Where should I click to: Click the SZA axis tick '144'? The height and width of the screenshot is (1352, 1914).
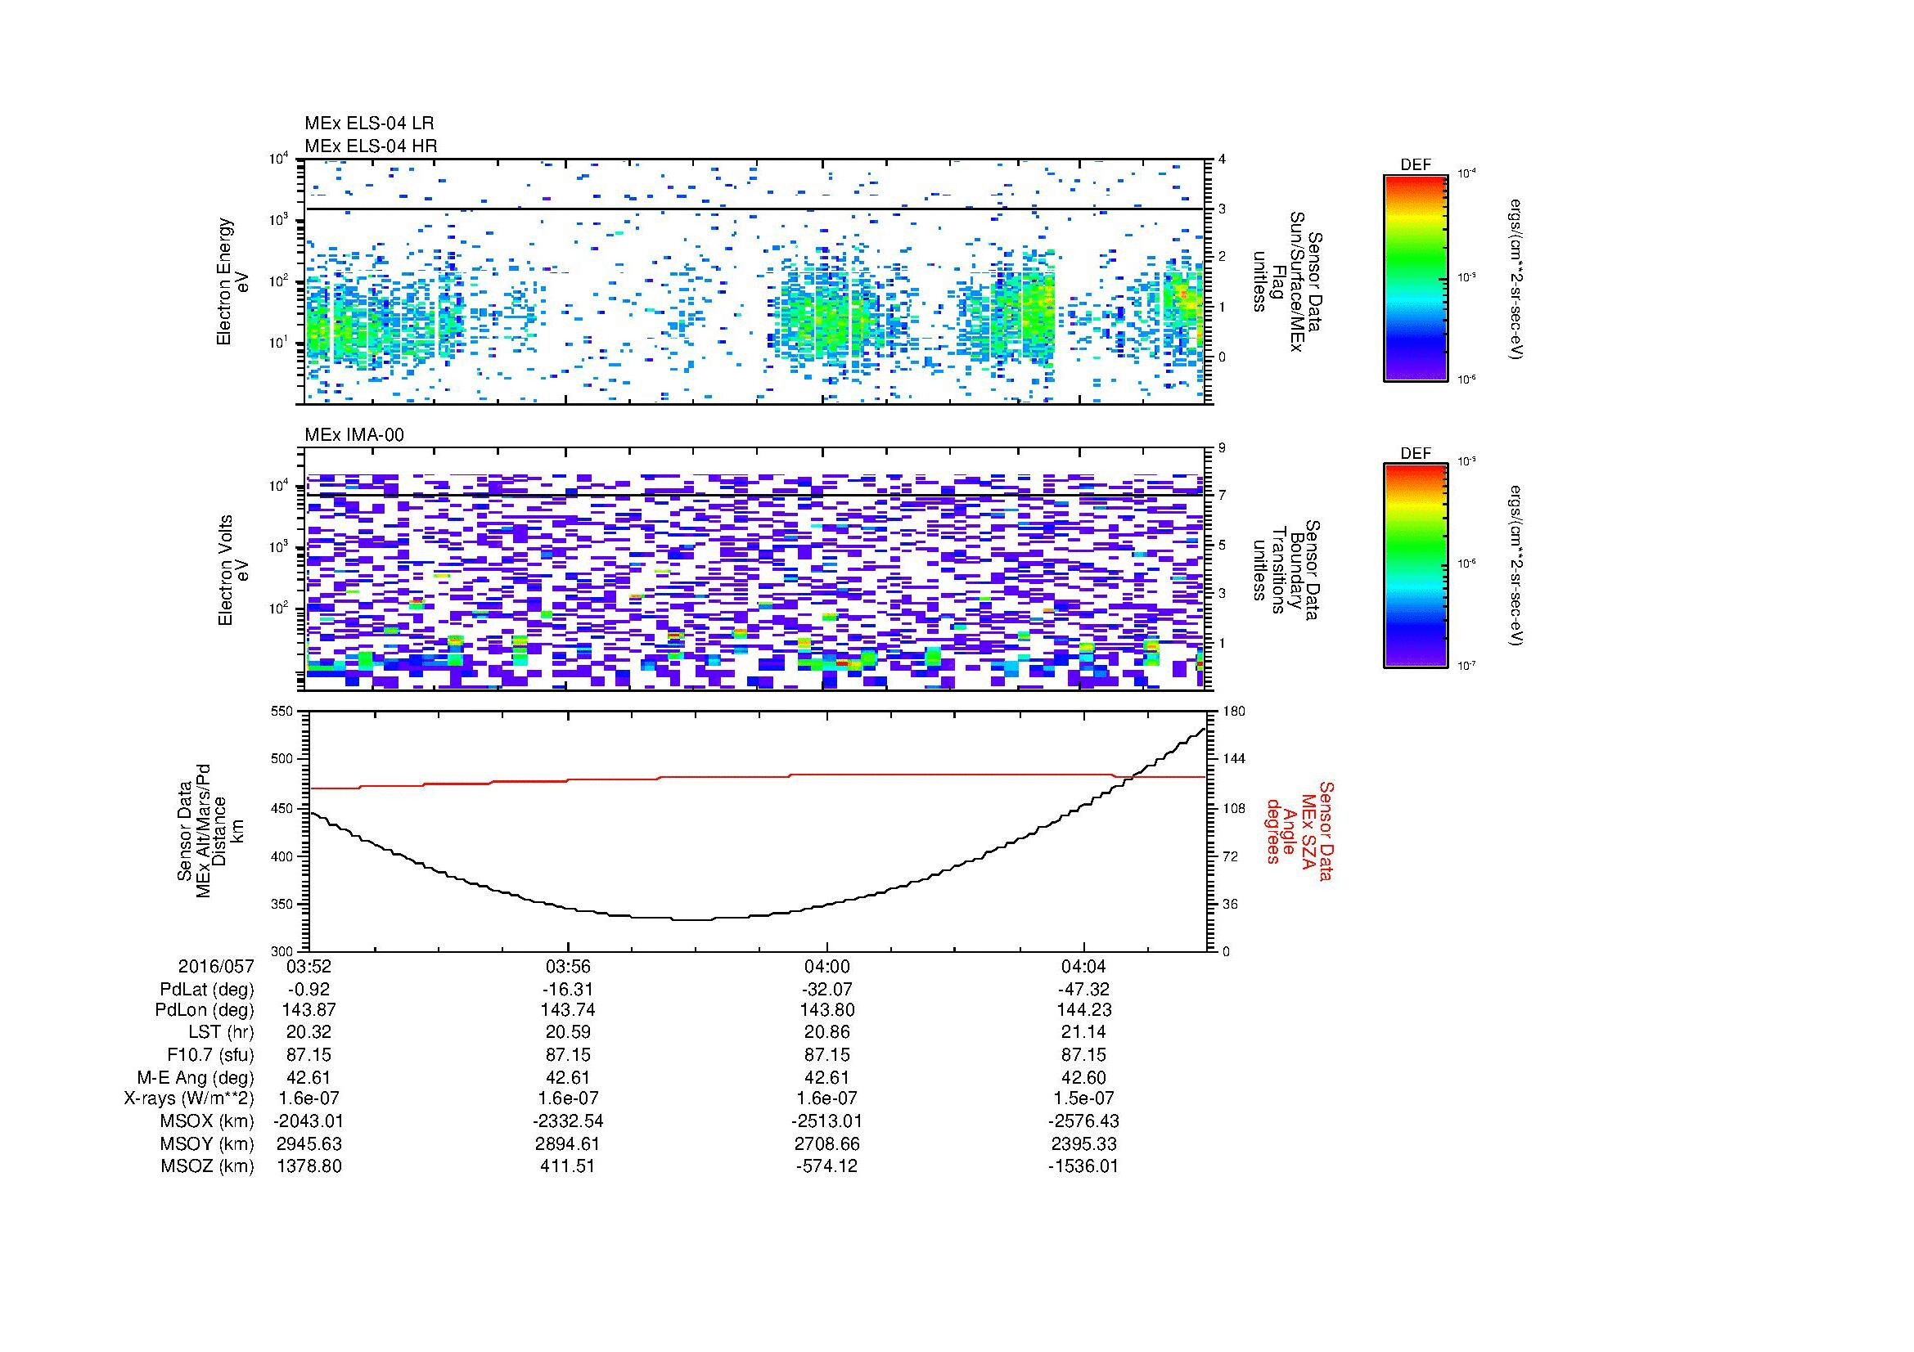pos(1232,759)
